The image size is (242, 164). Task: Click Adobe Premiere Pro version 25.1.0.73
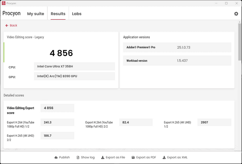(x=183, y=47)
